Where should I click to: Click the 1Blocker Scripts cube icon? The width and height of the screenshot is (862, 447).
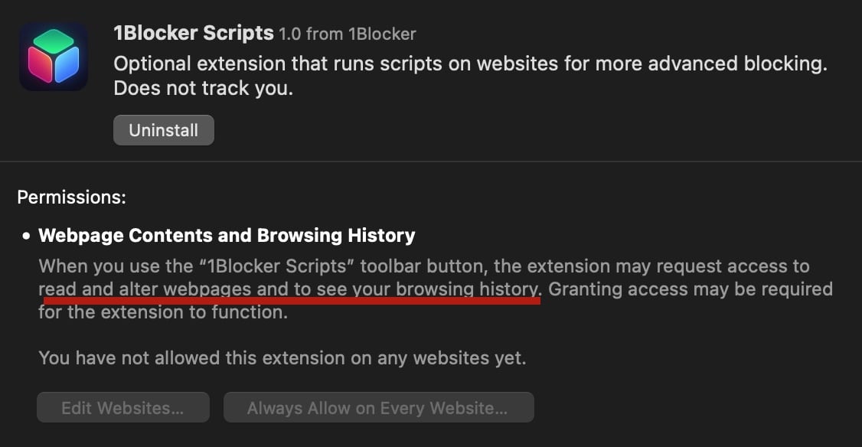tap(54, 57)
